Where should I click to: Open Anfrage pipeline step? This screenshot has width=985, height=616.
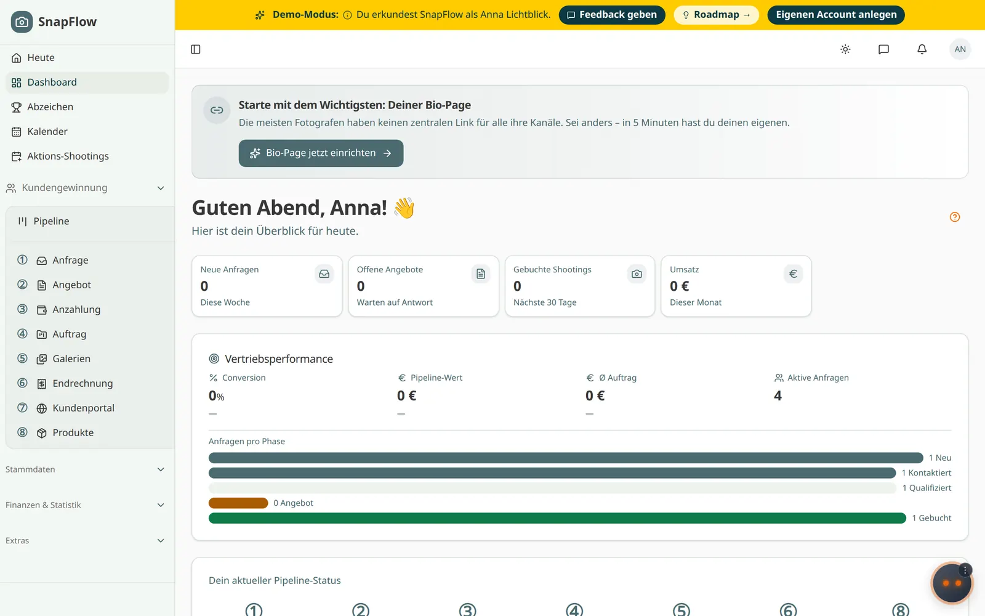click(x=91, y=260)
